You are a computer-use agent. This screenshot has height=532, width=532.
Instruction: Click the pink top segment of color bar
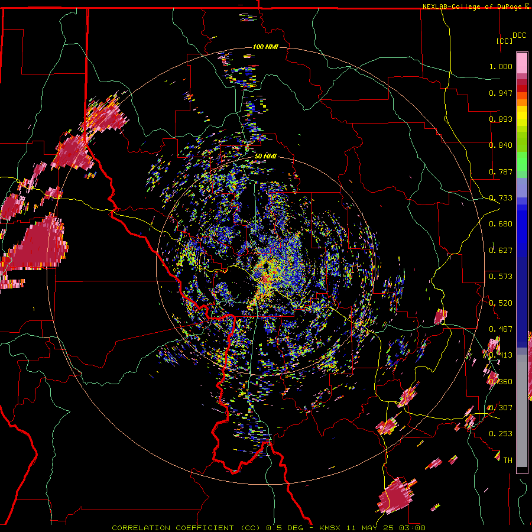tap(522, 63)
